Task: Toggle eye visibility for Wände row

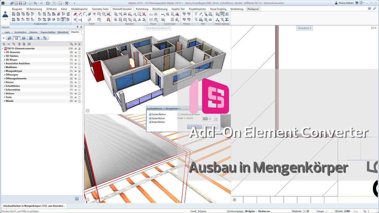Action: (76, 101)
